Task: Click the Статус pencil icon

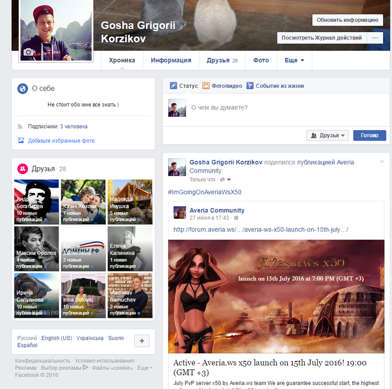Action: click(x=174, y=86)
